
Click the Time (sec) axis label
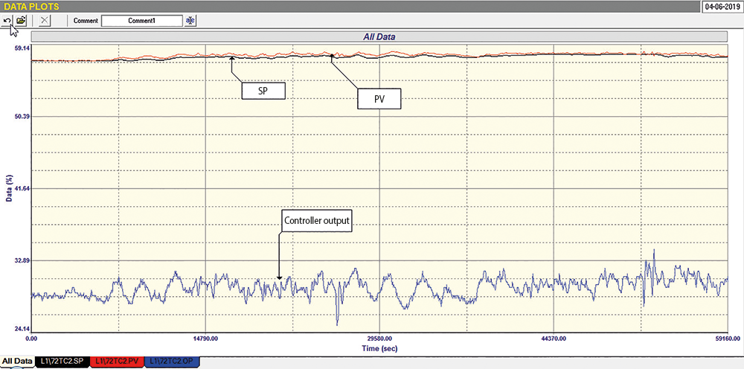pyautogui.click(x=379, y=348)
